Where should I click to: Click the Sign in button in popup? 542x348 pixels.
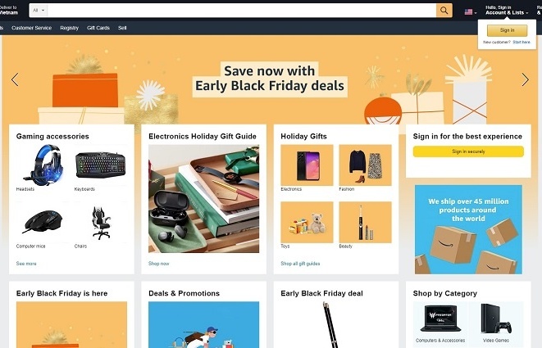pos(507,30)
